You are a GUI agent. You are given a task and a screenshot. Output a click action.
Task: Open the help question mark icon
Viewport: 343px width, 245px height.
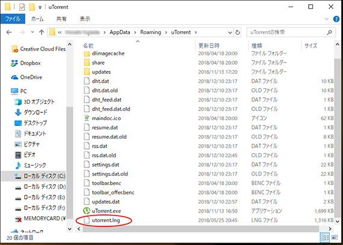pyautogui.click(x=336, y=19)
